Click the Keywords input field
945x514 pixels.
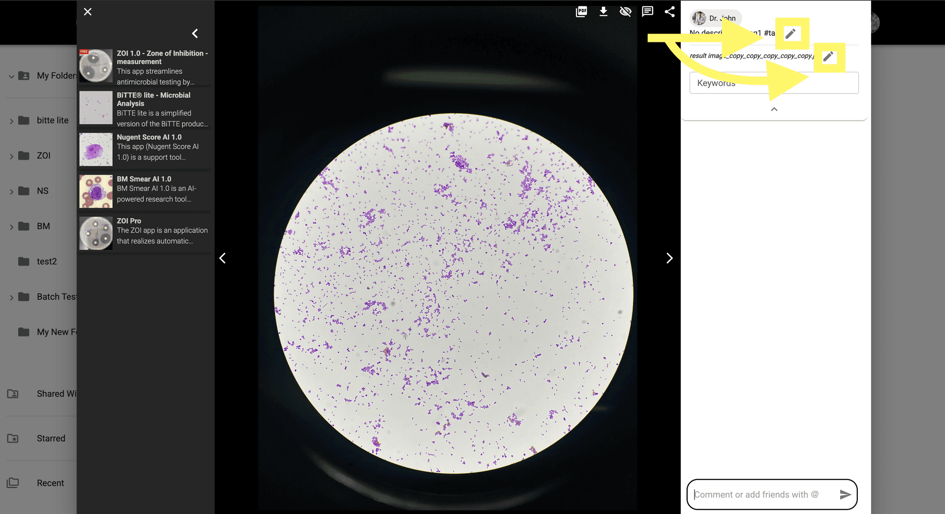point(774,83)
